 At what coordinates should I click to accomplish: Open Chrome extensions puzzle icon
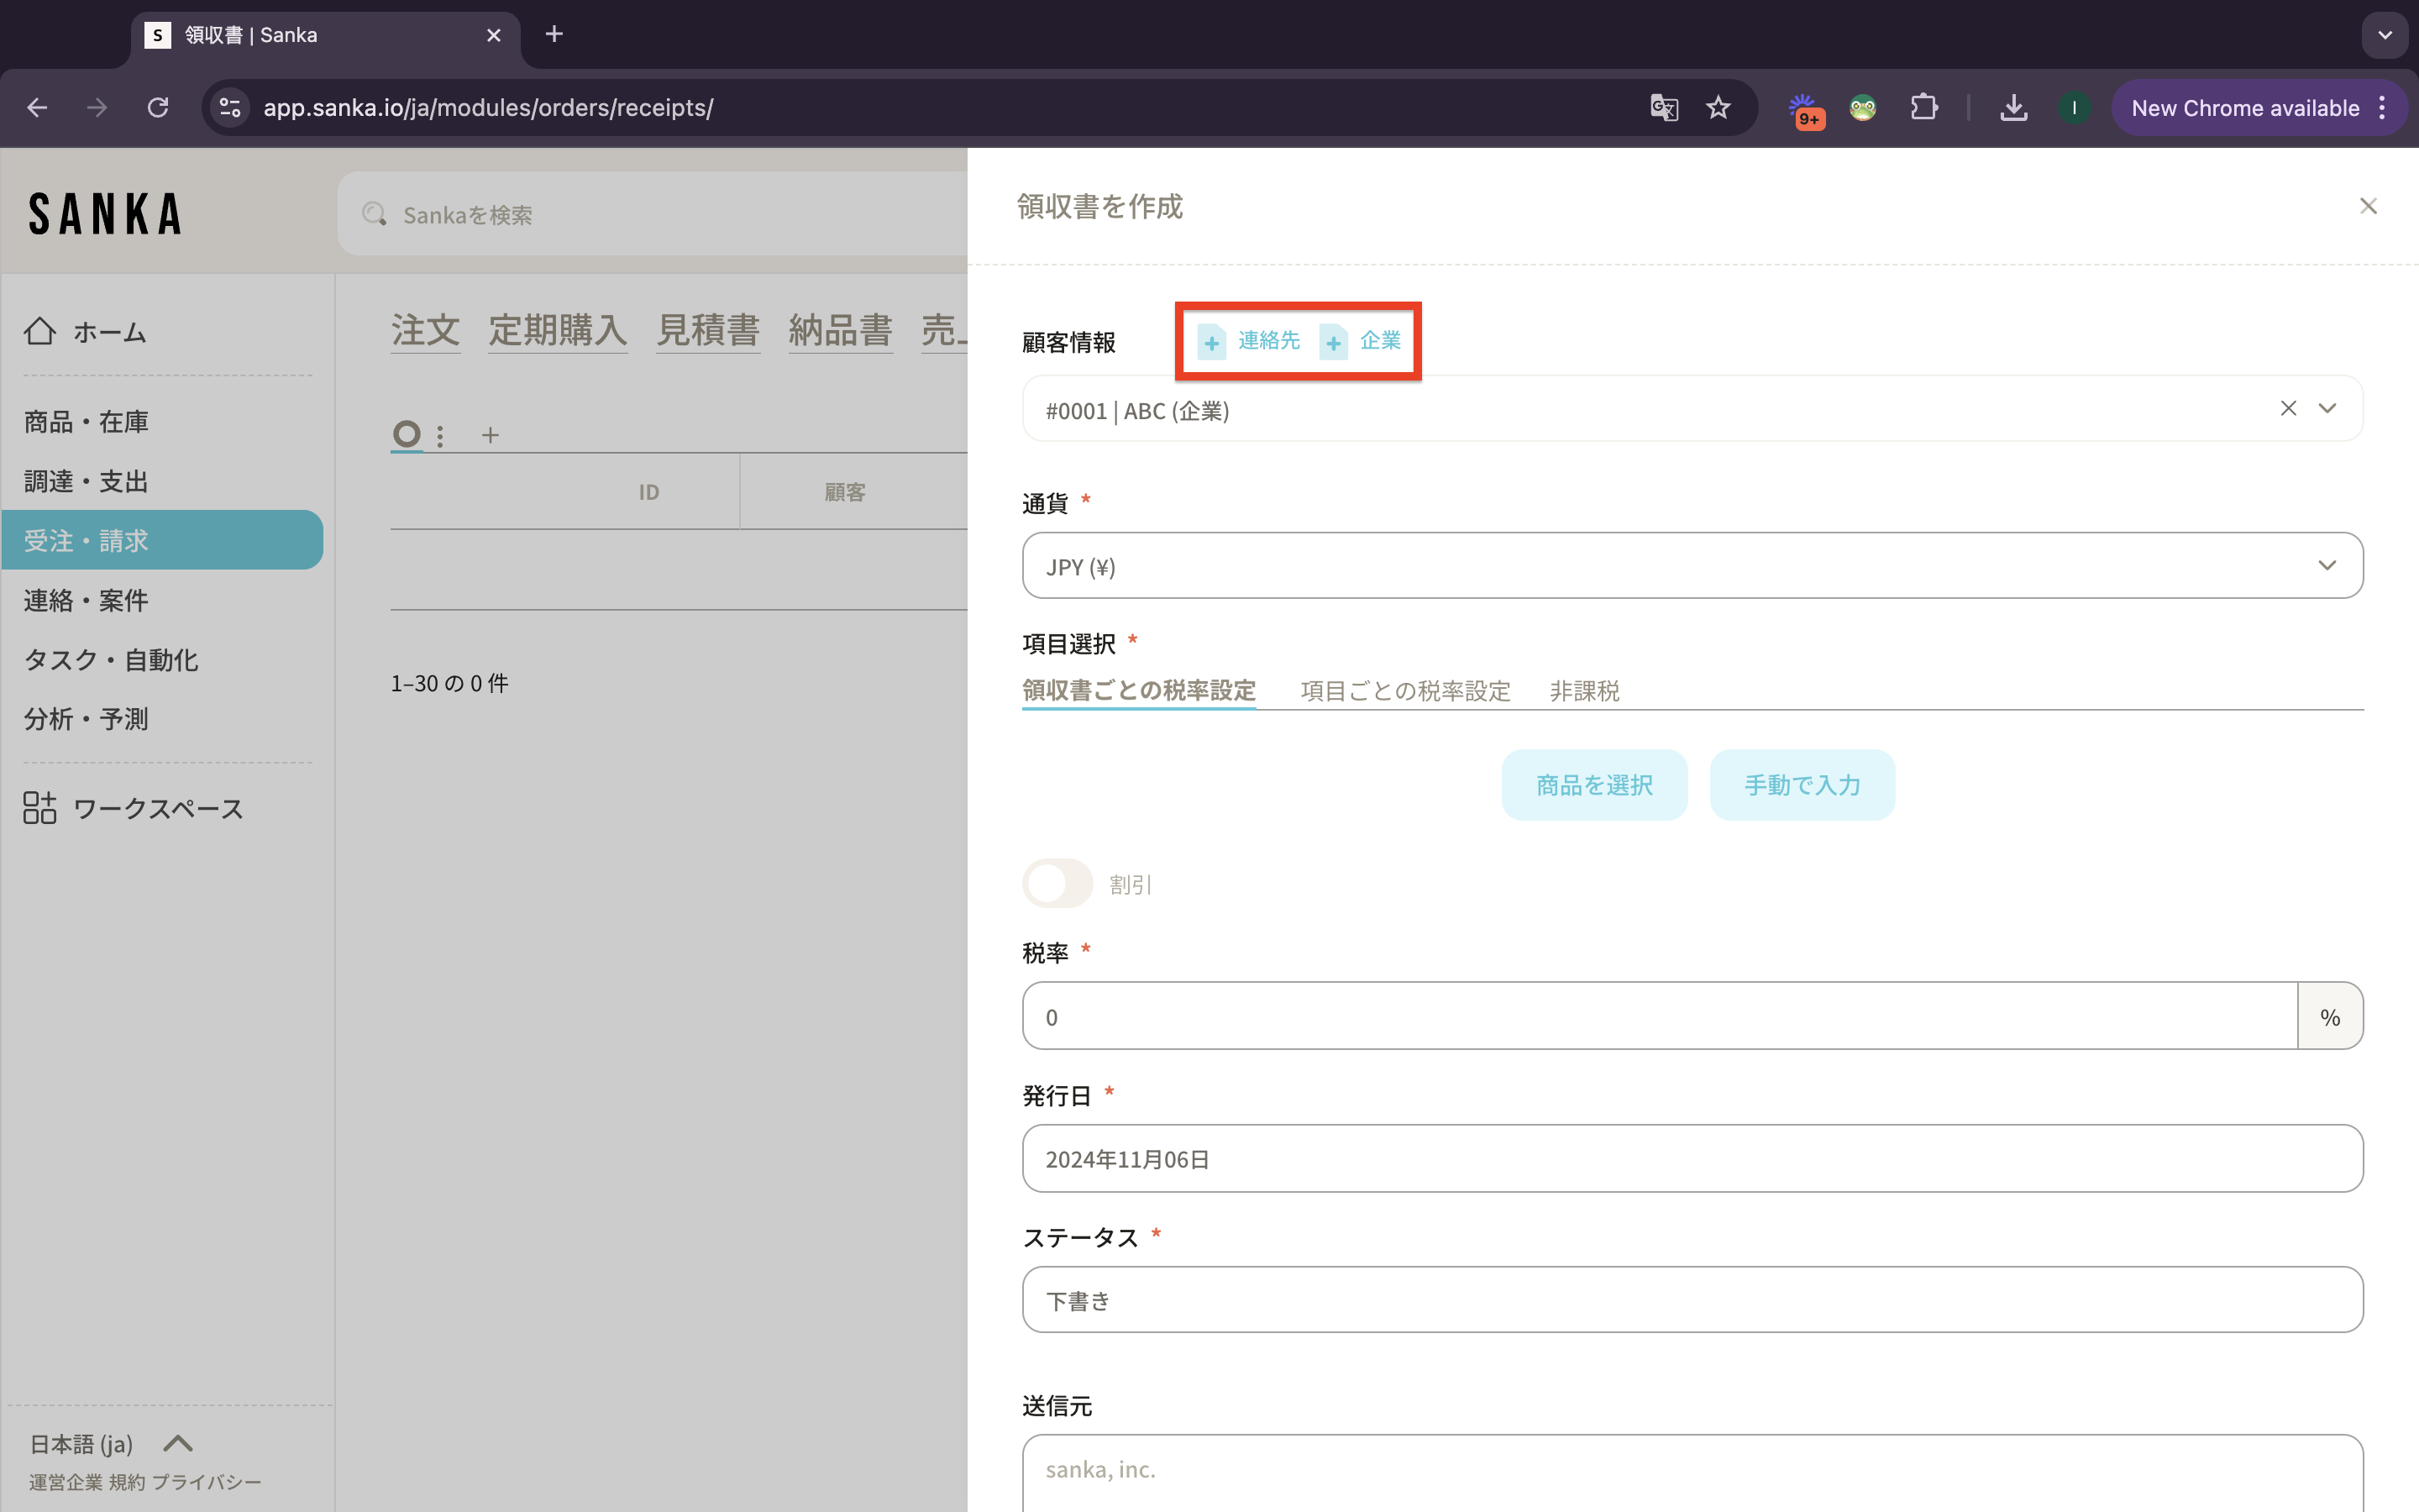[1923, 108]
